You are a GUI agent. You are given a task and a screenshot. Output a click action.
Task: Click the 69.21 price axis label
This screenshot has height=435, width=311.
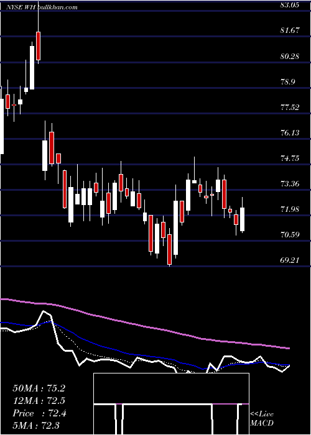290,260
